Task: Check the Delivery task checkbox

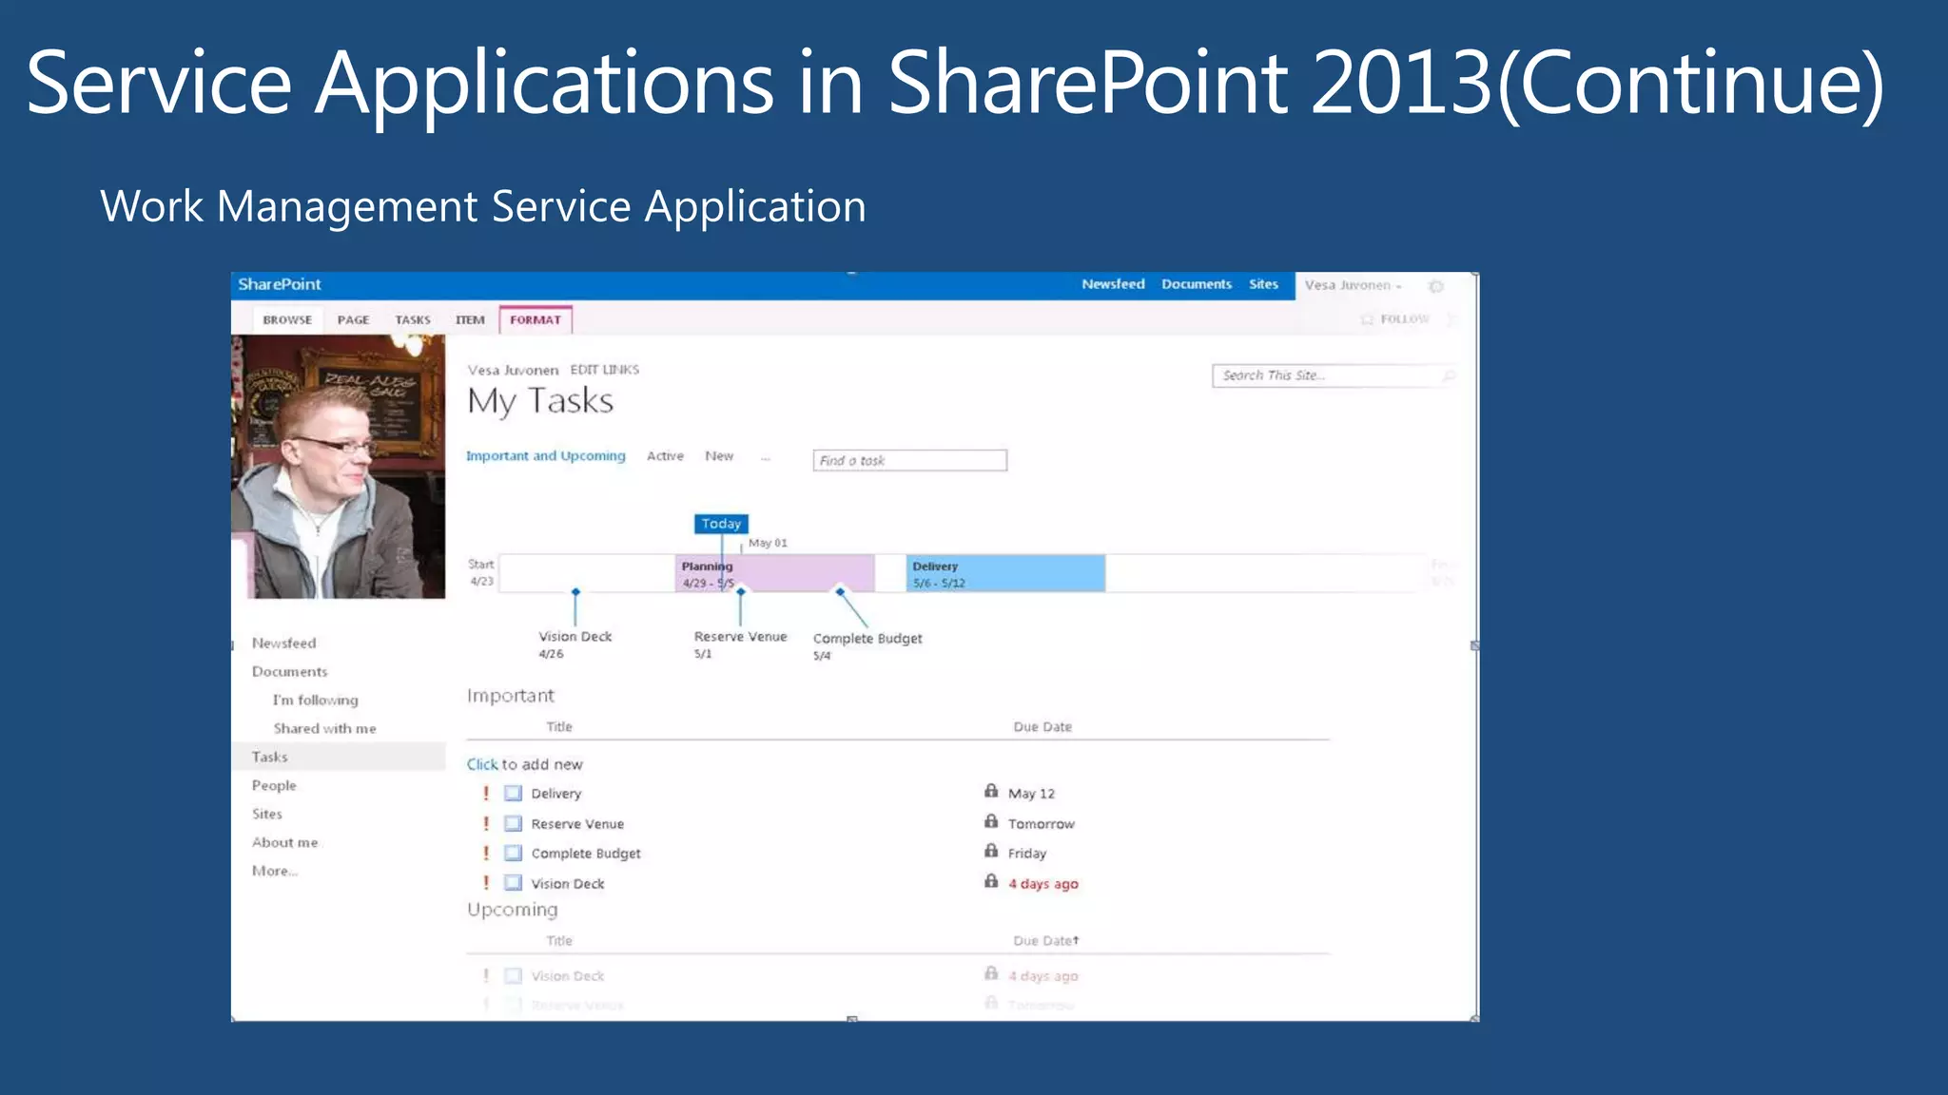Action: point(513,793)
